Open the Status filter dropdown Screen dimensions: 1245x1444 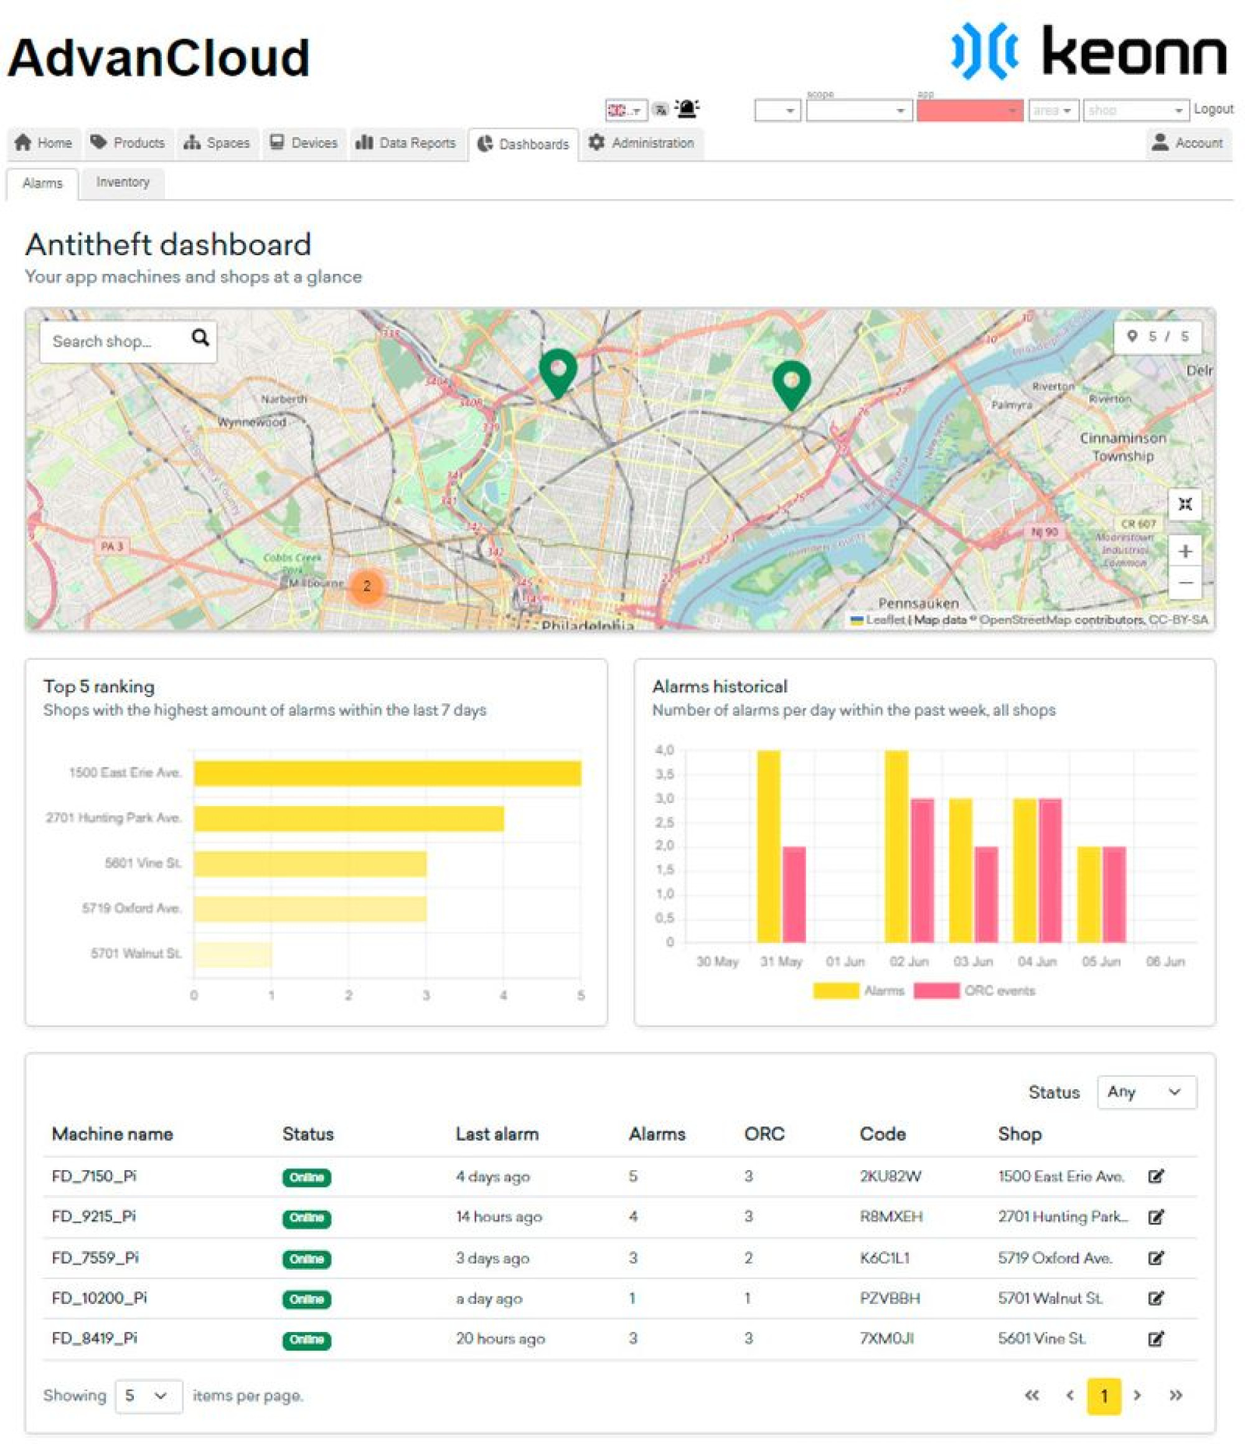pos(1146,1091)
